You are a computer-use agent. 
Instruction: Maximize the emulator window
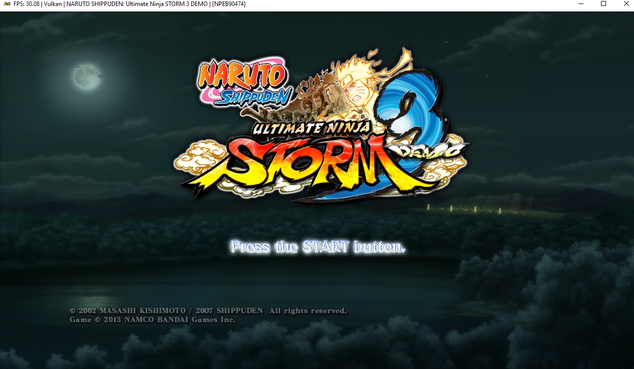(x=603, y=4)
